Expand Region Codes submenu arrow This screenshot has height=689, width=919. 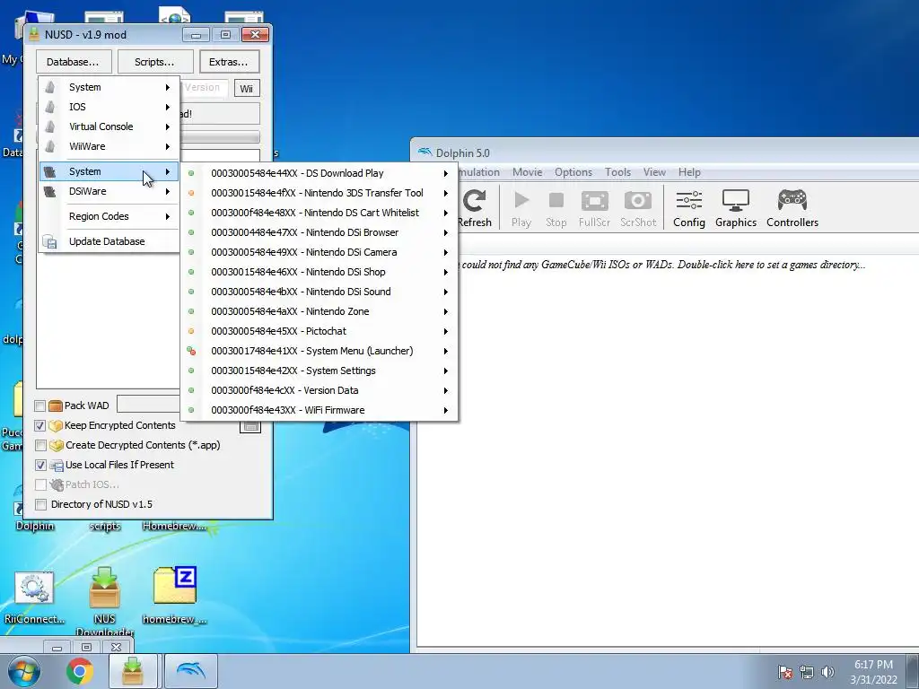[168, 217]
